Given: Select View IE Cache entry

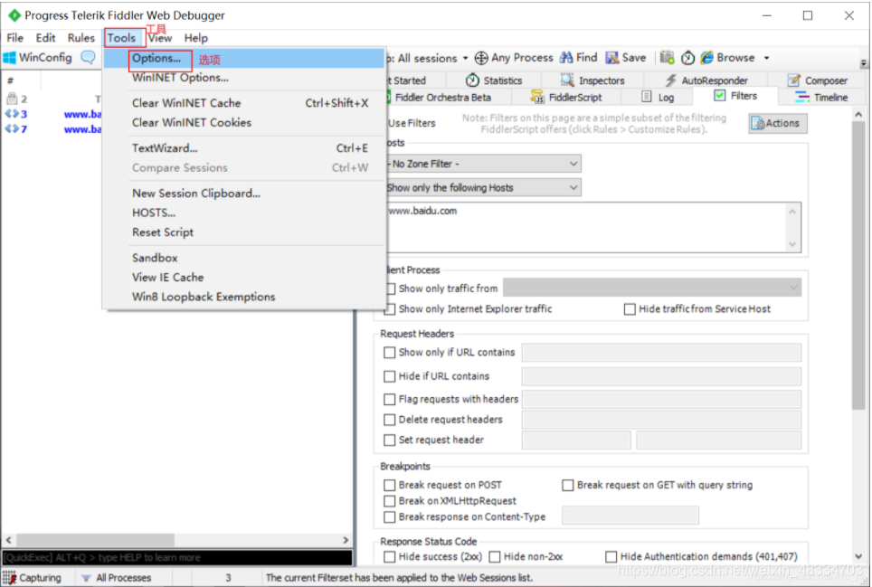Looking at the screenshot, I should pos(243,277).
